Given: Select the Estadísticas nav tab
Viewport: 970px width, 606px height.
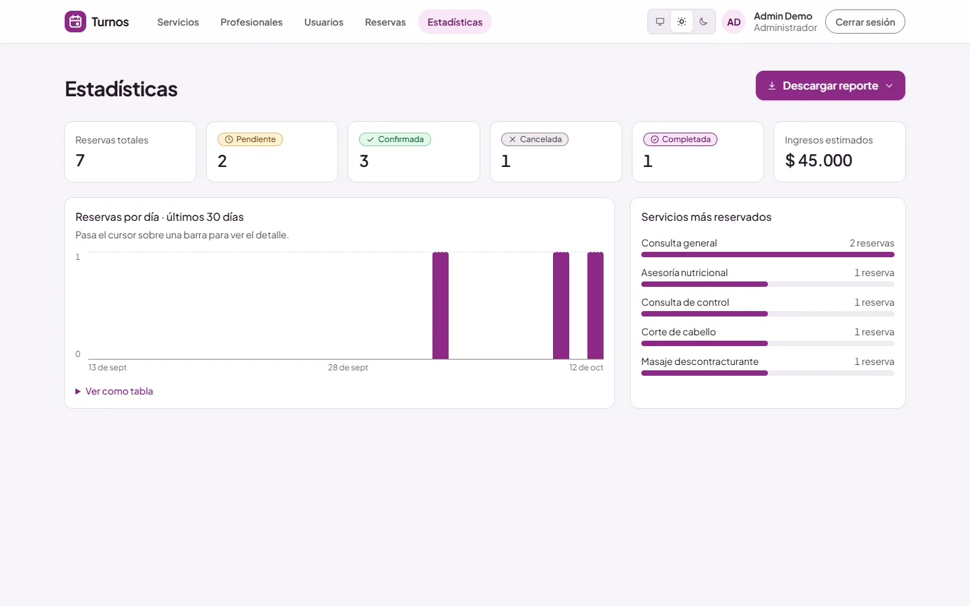Looking at the screenshot, I should click(455, 22).
